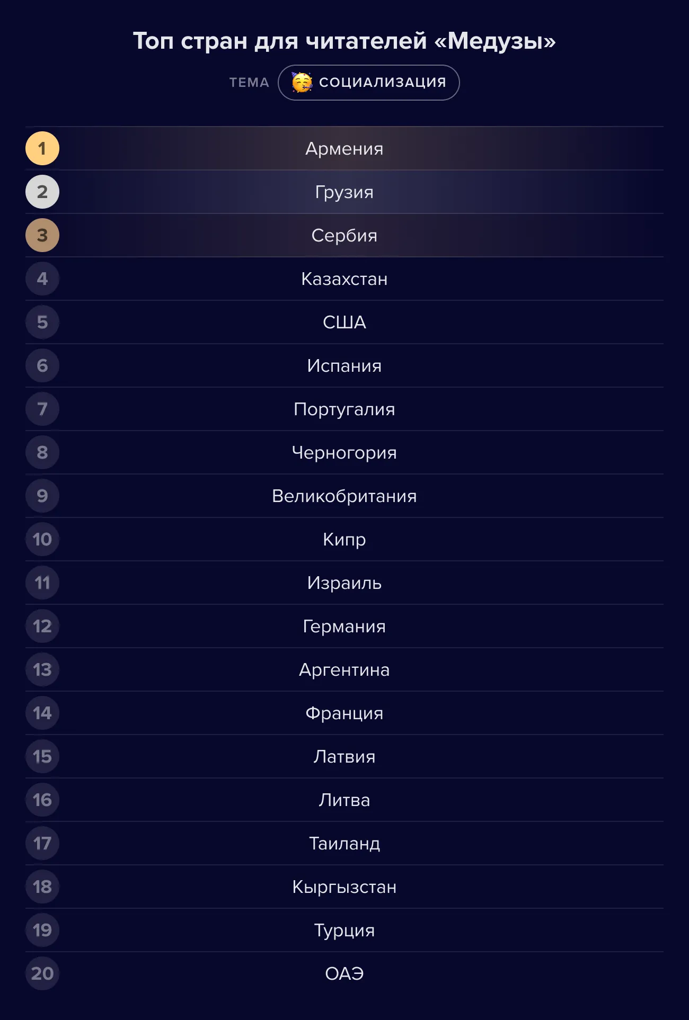Select the Армения row
The height and width of the screenshot is (1020, 689).
click(x=344, y=148)
